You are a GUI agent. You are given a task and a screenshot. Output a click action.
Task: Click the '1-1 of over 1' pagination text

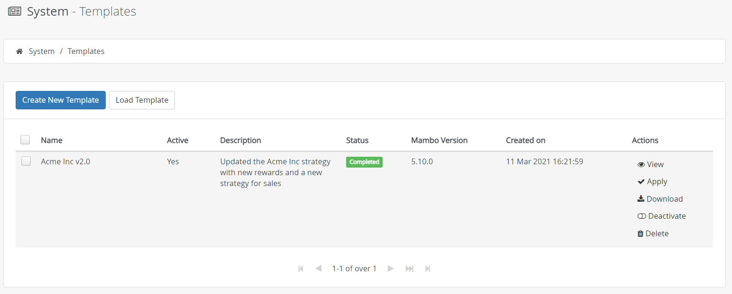coord(354,268)
